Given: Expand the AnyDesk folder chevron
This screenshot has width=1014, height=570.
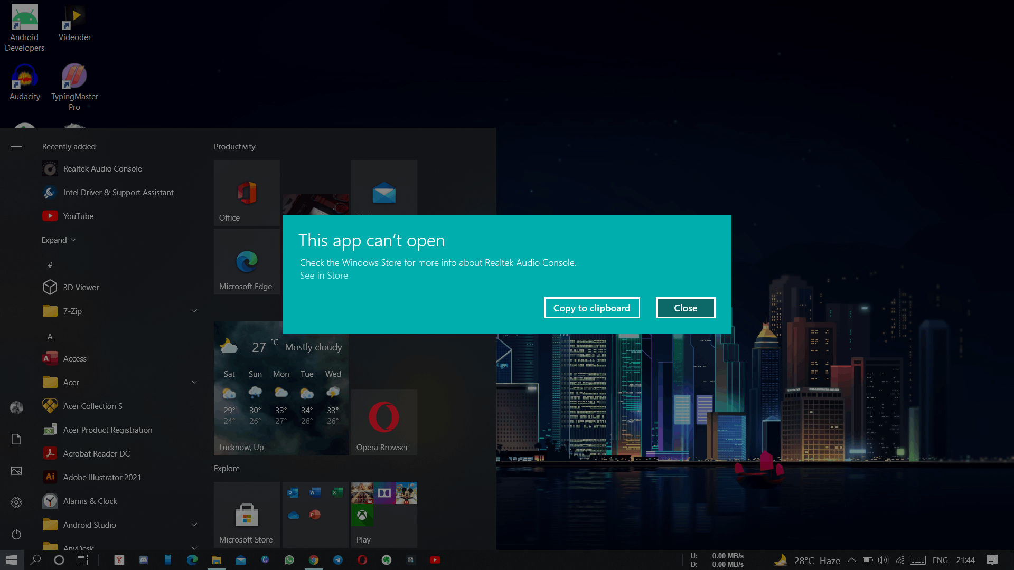Looking at the screenshot, I should [194, 548].
